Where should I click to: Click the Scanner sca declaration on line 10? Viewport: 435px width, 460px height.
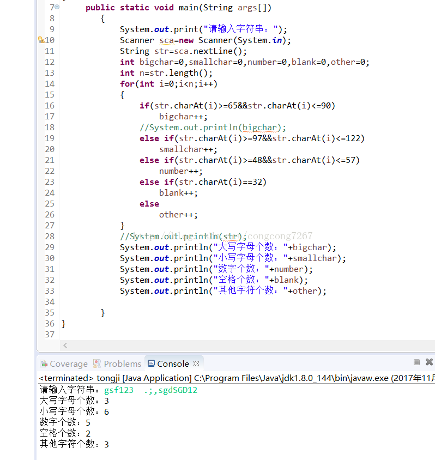(206, 40)
